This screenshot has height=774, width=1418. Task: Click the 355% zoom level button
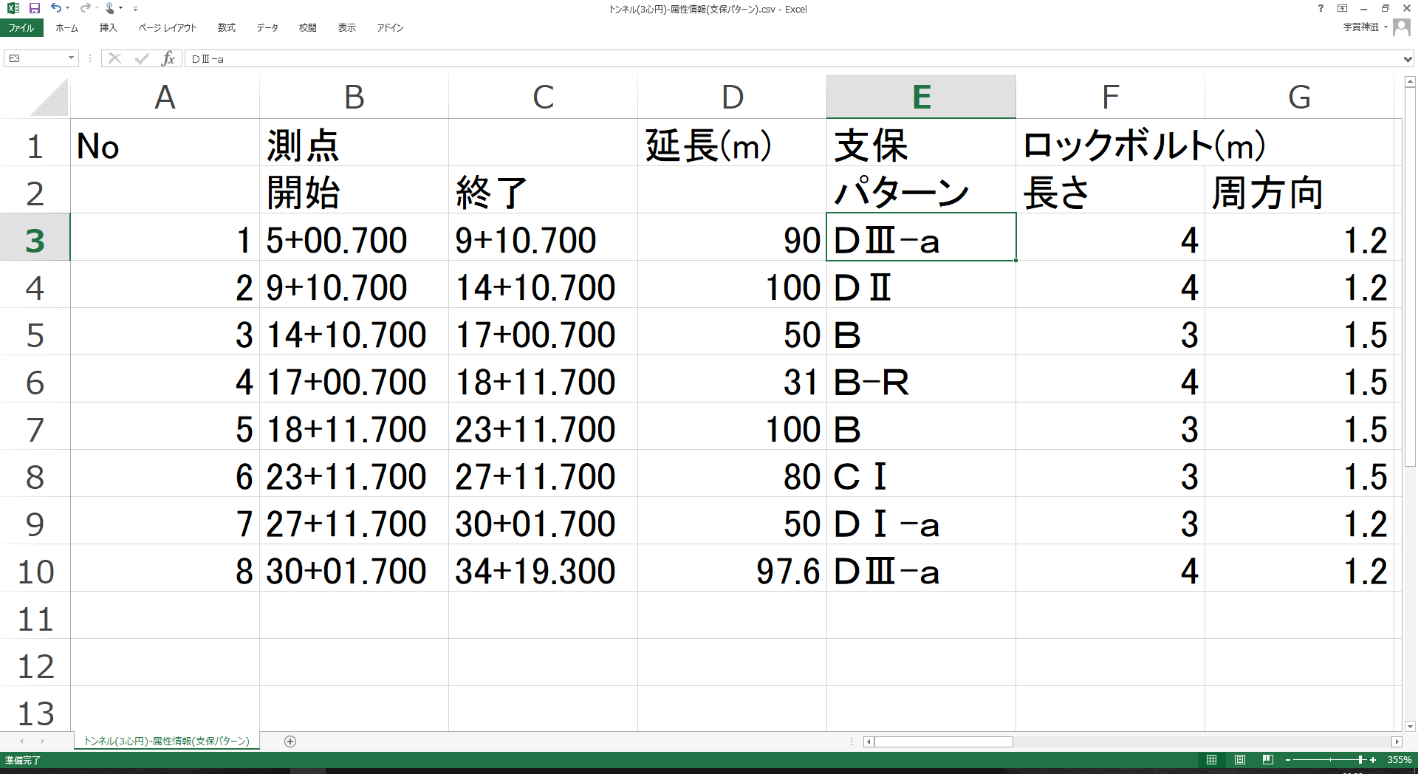[1400, 760]
